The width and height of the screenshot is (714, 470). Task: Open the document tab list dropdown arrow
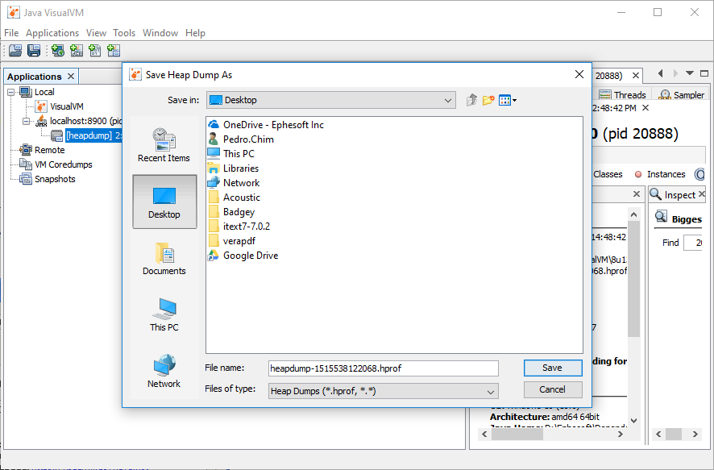click(x=689, y=73)
